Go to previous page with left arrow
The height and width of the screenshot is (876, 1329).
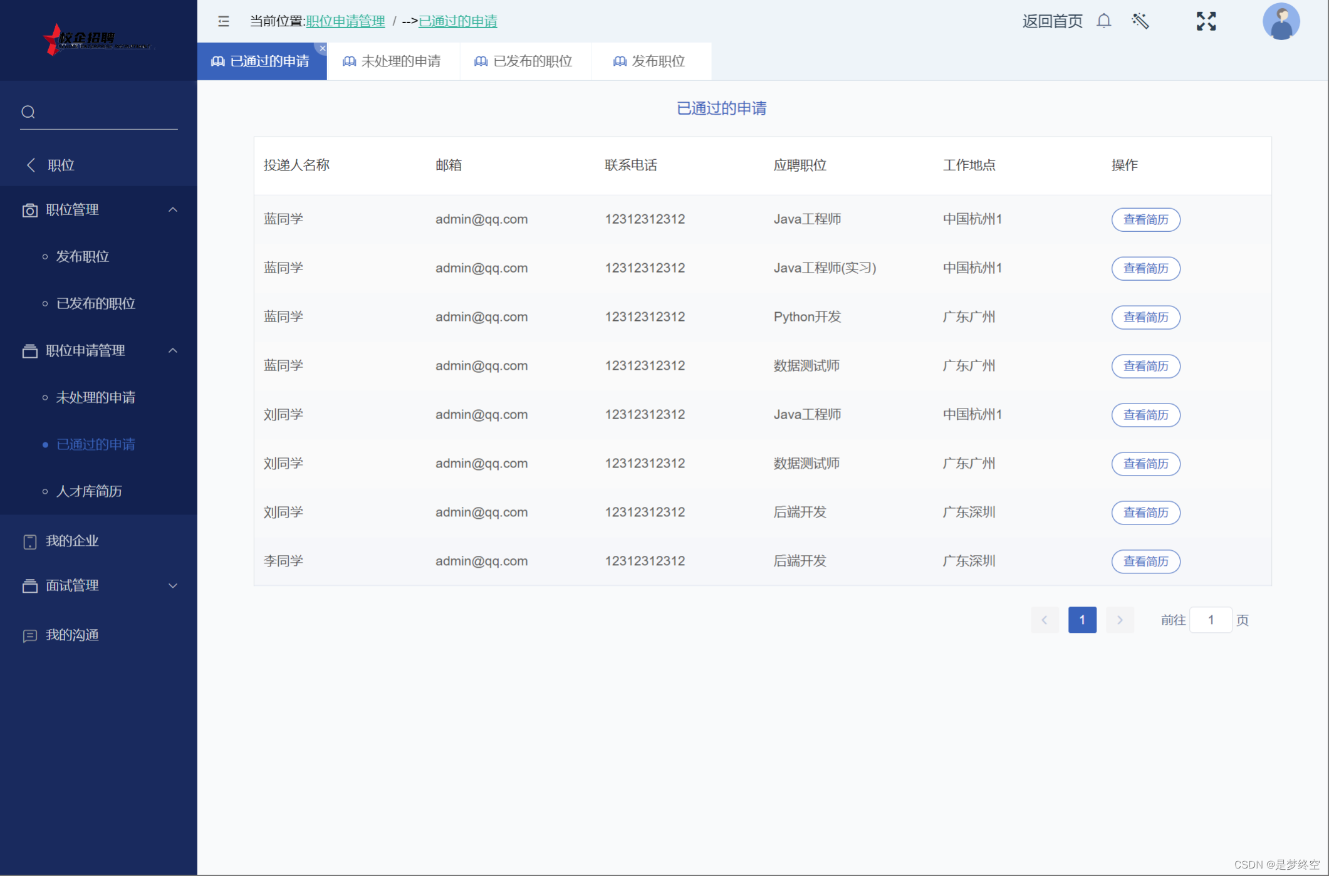click(x=1045, y=620)
